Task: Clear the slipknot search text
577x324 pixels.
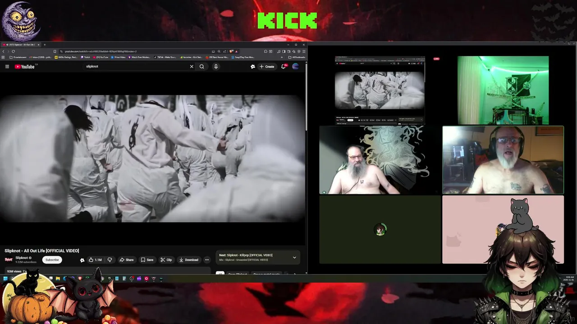Action: (x=192, y=67)
